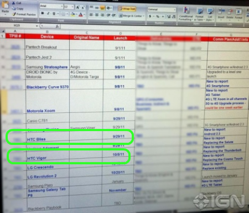Click the Middle Align icon

(97, 8)
